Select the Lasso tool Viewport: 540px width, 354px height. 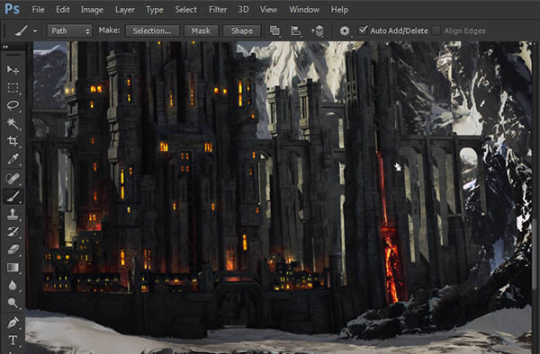click(13, 105)
